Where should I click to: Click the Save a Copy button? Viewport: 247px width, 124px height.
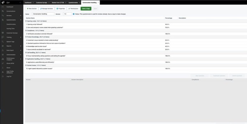tap(86, 9)
